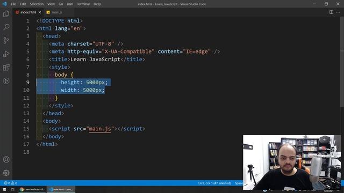The image size is (344, 193).
Task: Click the 'Learn JavaScript' title text
Action: pyautogui.click(x=95, y=60)
